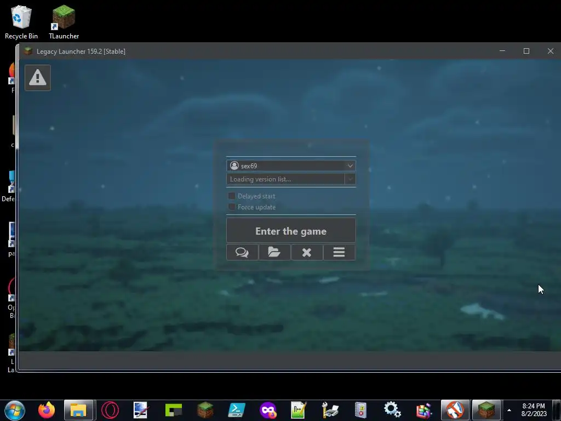The width and height of the screenshot is (561, 421).
Task: Click the Enter the game button
Action: [x=291, y=231]
